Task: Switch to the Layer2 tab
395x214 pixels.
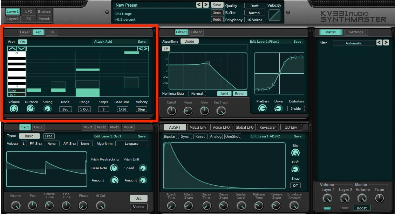Action: click(x=13, y=19)
